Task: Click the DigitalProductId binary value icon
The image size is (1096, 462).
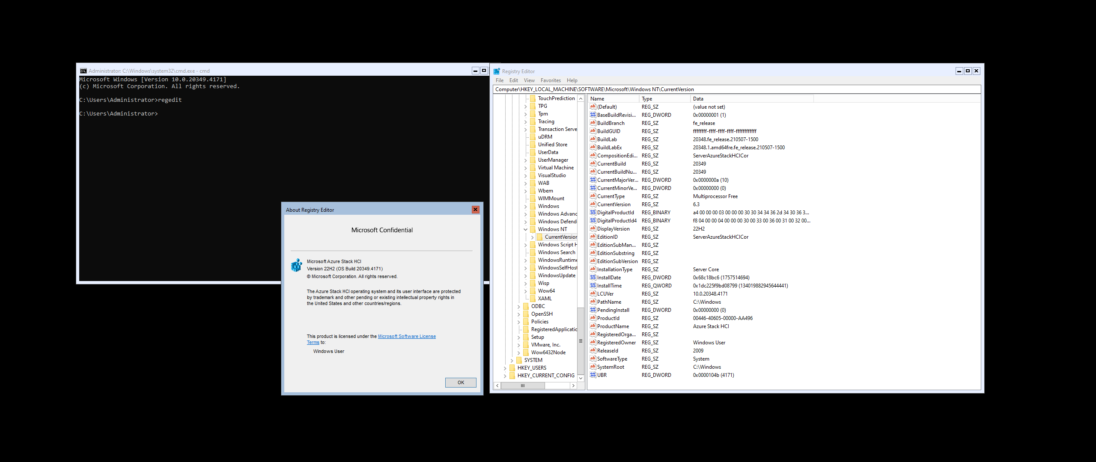Action: (593, 213)
